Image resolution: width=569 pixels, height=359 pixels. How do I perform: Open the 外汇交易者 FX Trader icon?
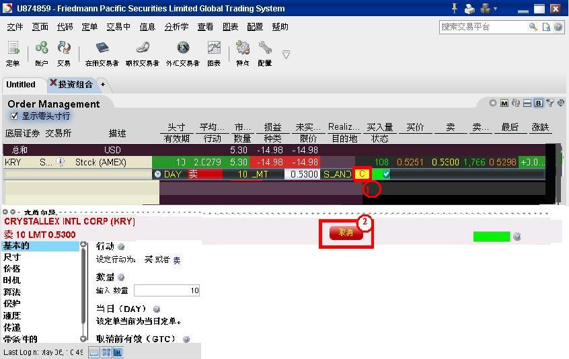click(183, 52)
